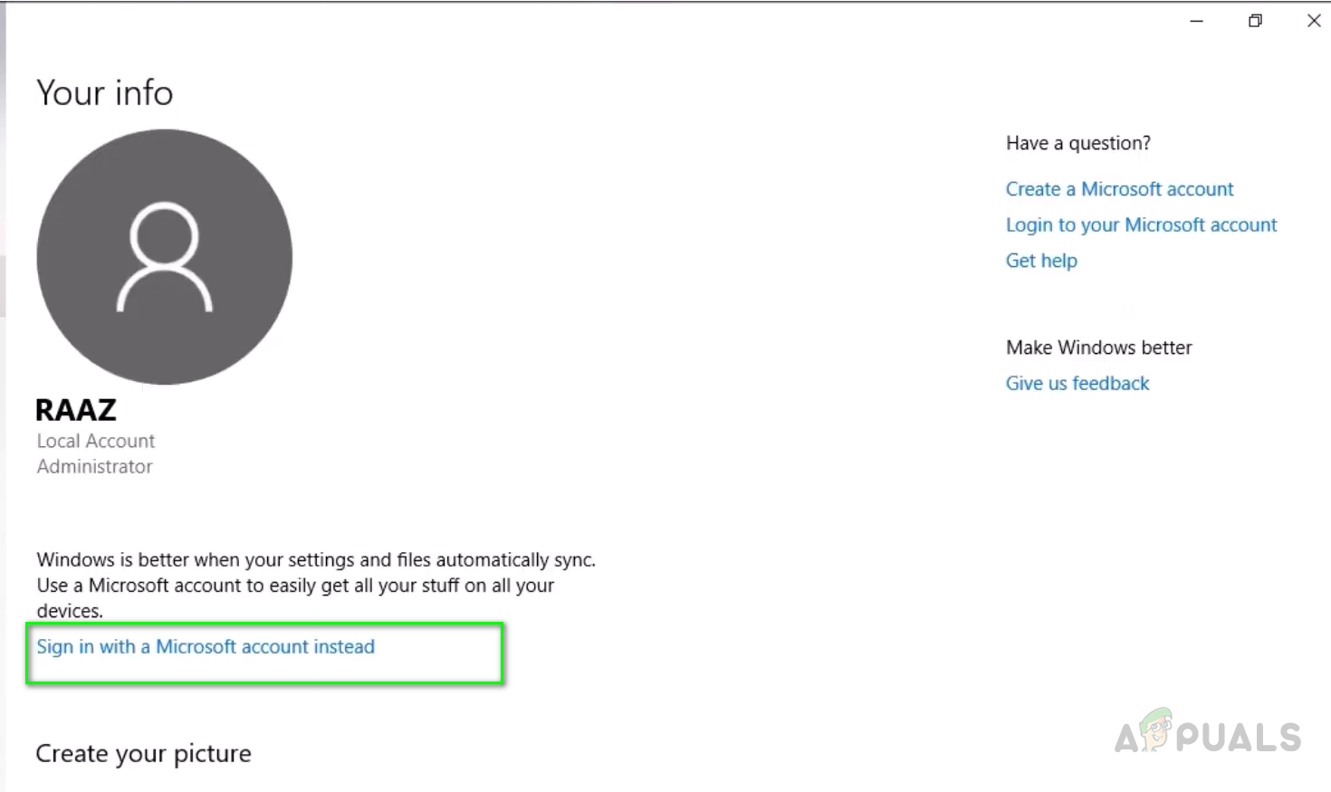Click the grey profile avatar picture
The height and width of the screenshot is (792, 1331).
click(x=164, y=257)
